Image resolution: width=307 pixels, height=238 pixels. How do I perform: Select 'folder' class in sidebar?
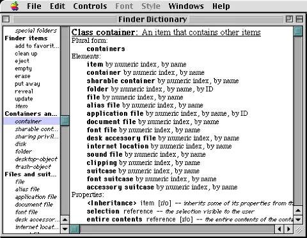pyautogui.click(x=24, y=152)
